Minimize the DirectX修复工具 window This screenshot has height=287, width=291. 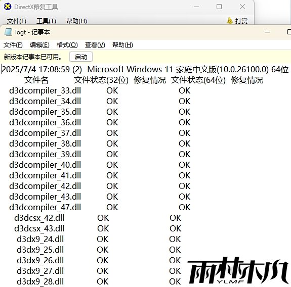[x=196, y=7]
